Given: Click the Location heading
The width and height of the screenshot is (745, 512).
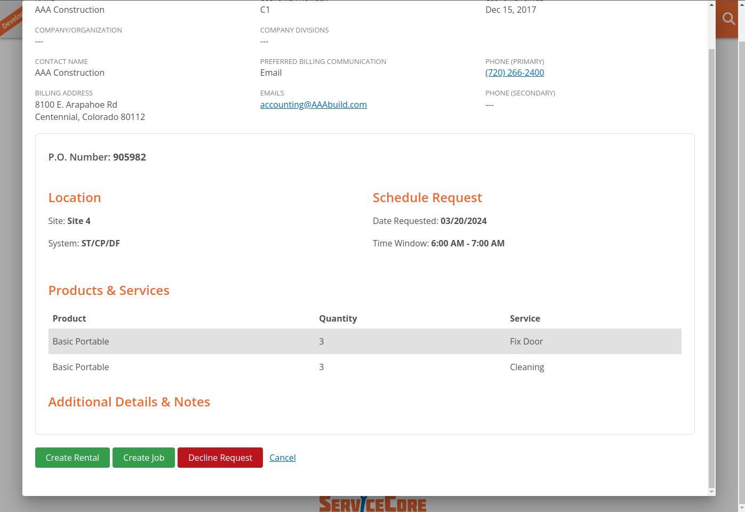Looking at the screenshot, I should [x=75, y=198].
